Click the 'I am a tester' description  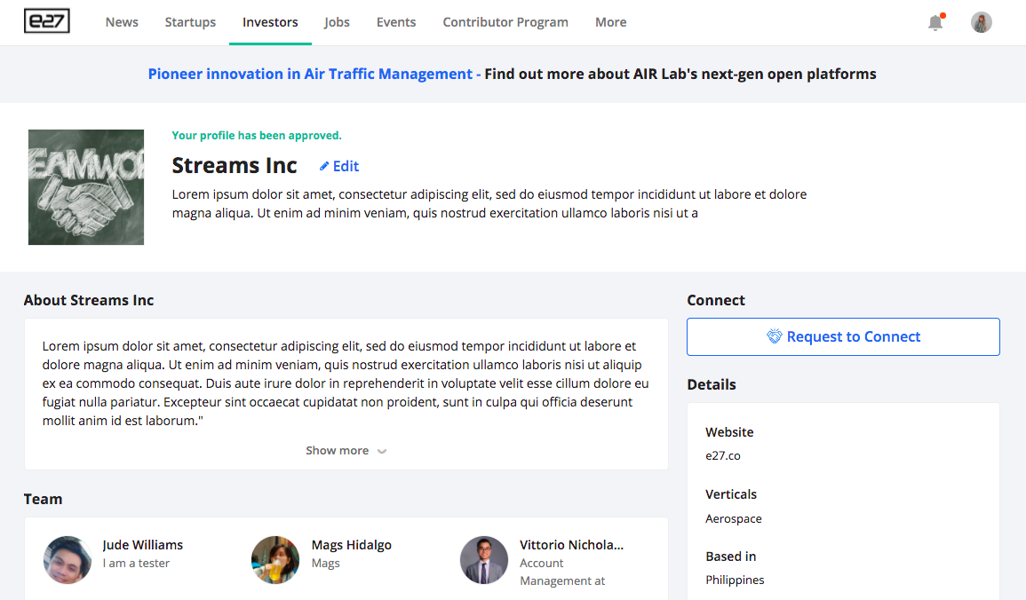(x=136, y=563)
